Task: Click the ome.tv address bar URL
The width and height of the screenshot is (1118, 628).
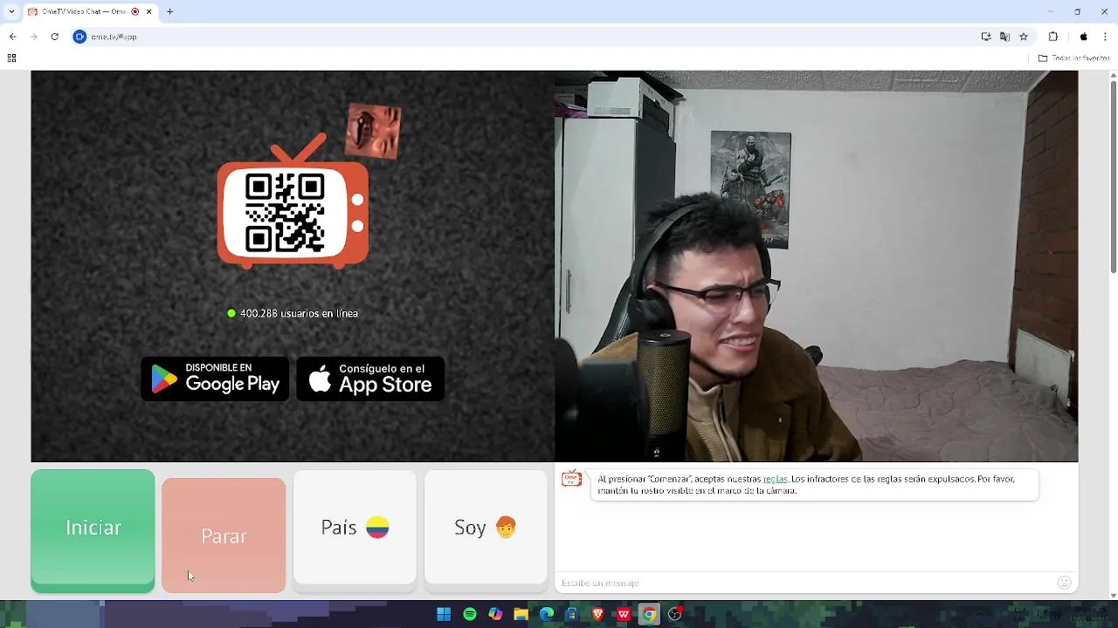Action: (x=114, y=37)
